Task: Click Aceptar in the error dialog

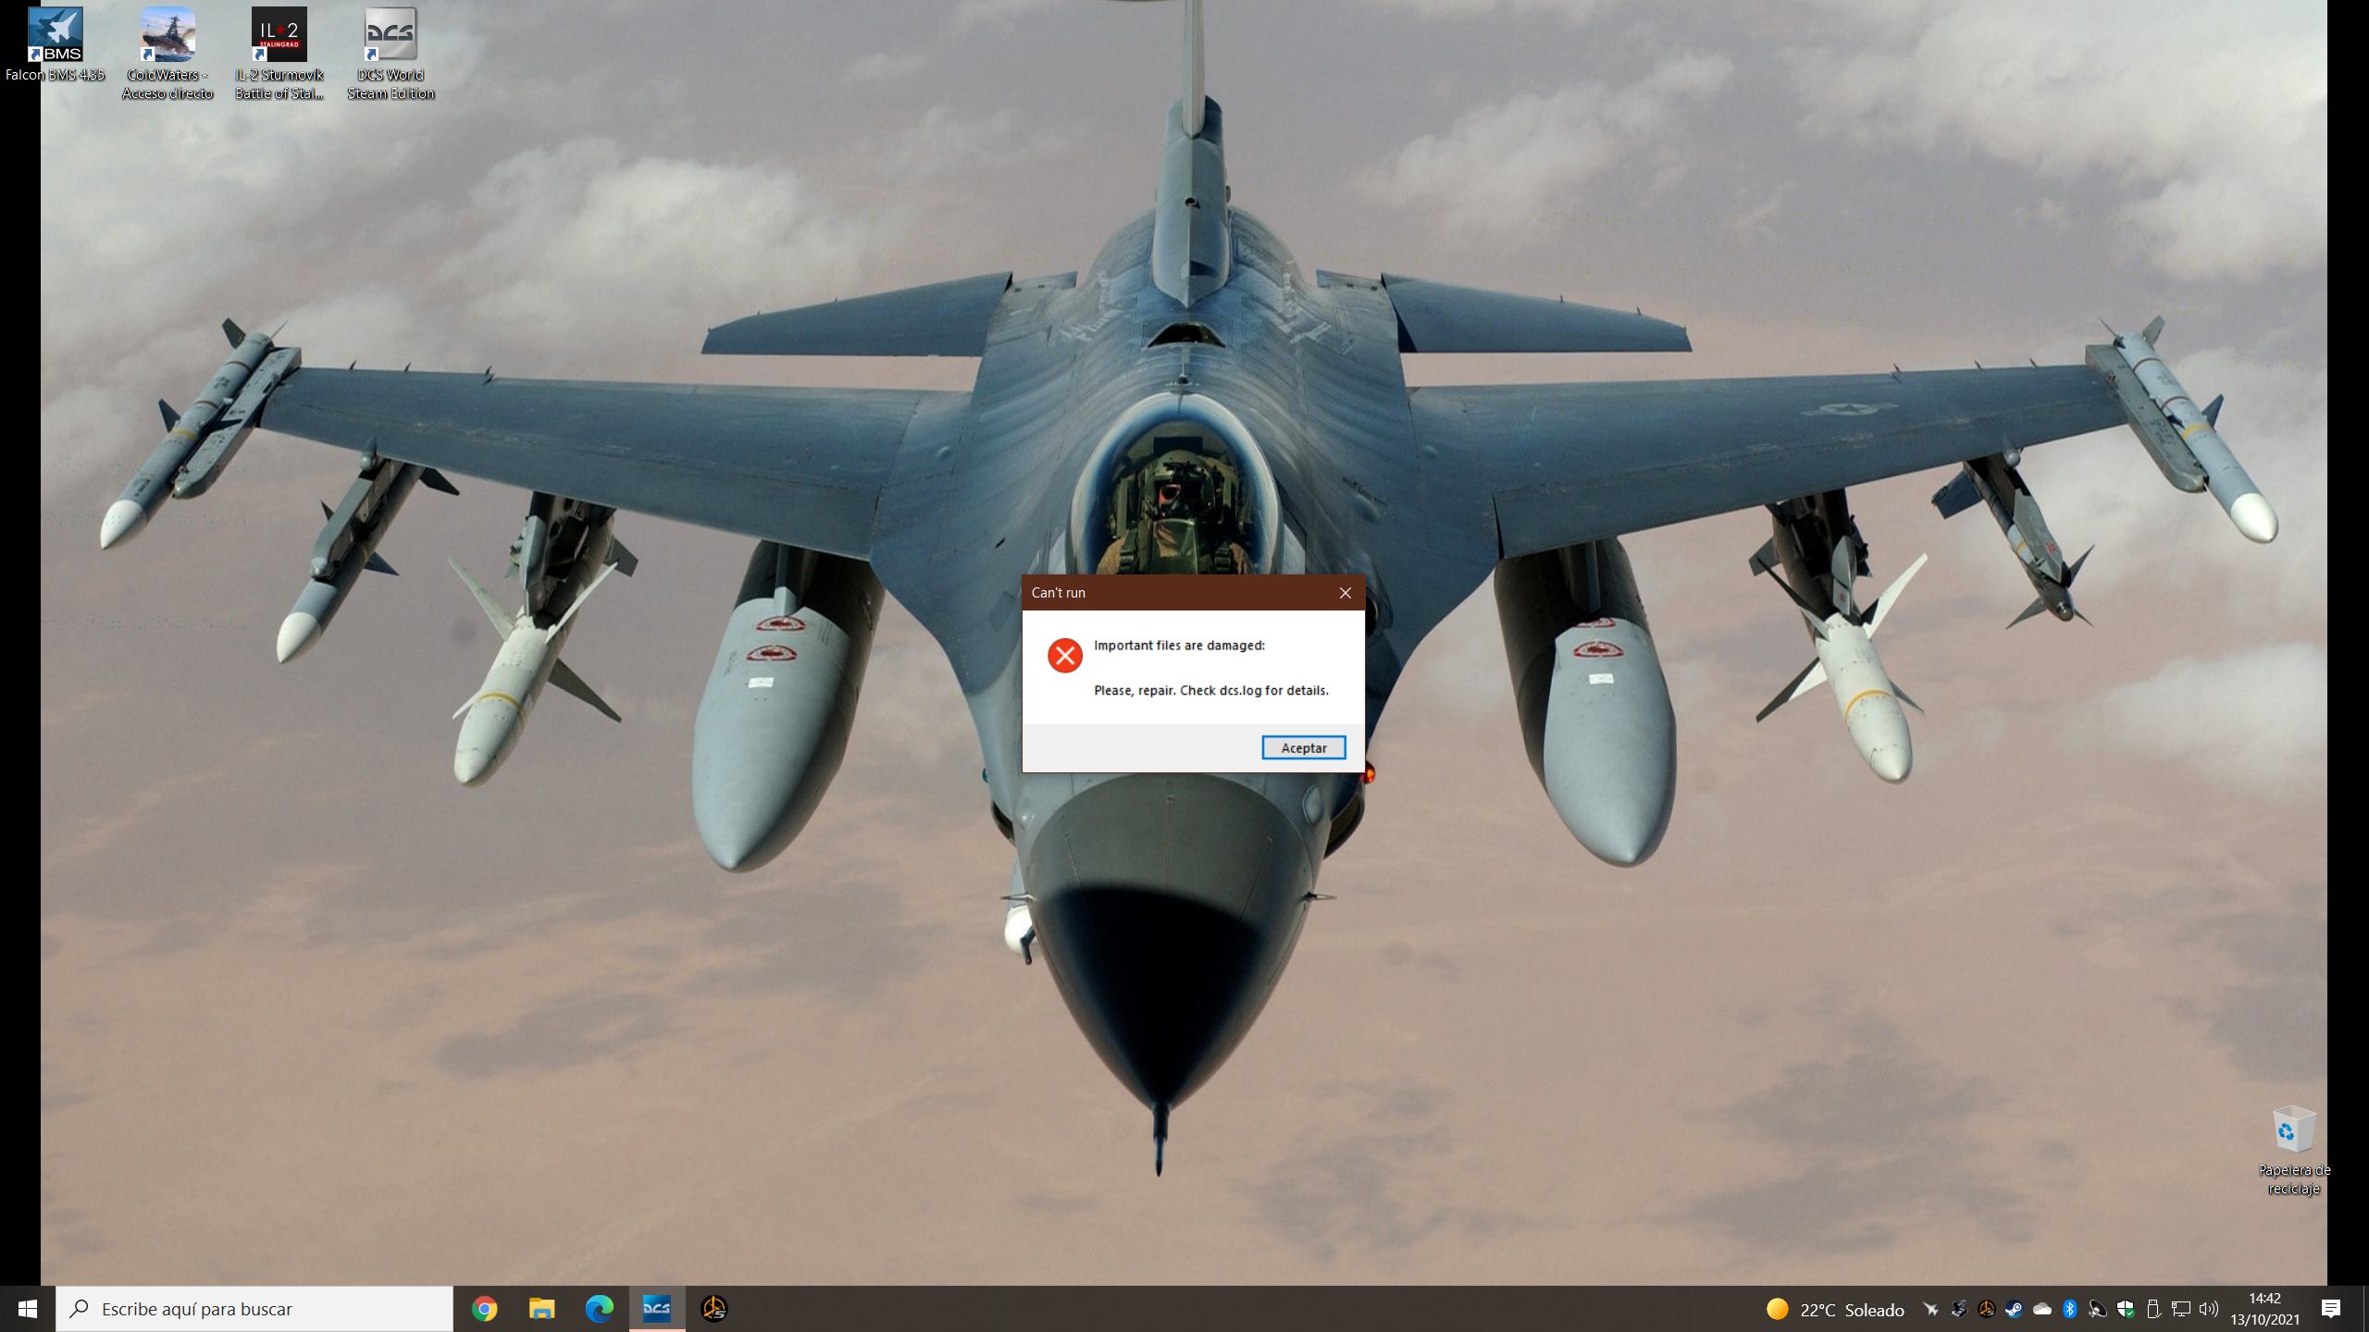Action: 1303,747
